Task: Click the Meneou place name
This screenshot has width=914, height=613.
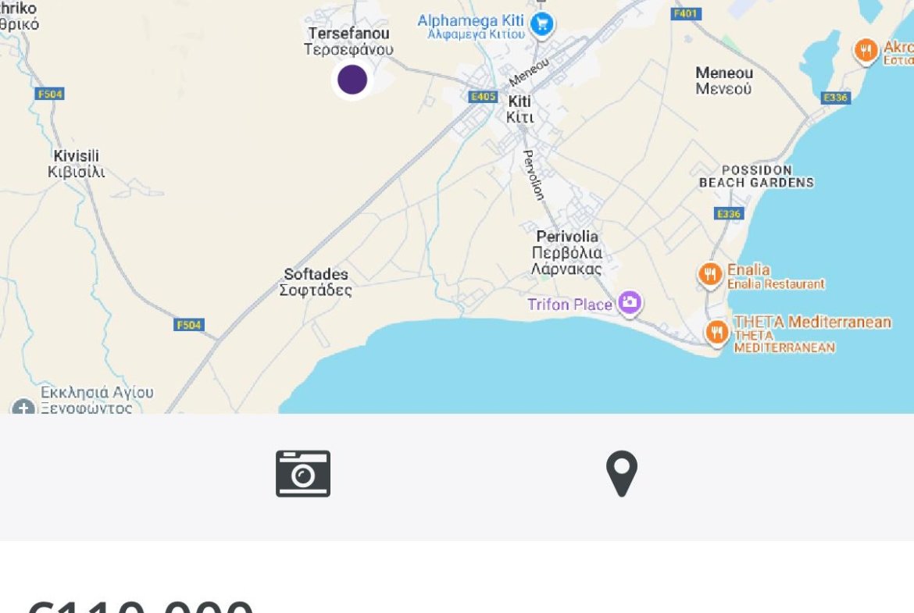Action: 724,80
